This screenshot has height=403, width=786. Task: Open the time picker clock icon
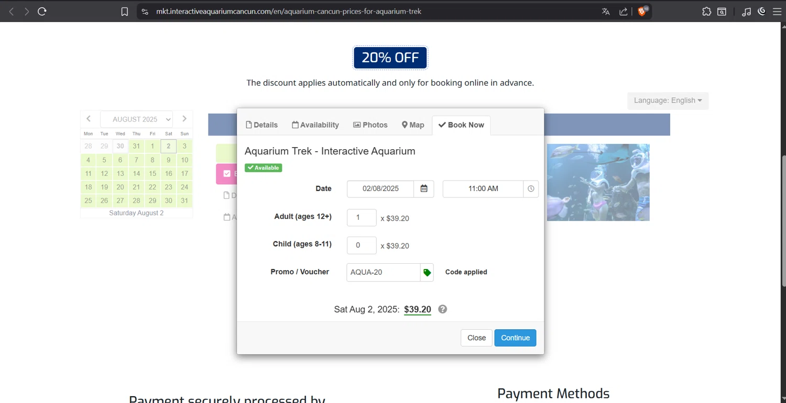click(531, 188)
